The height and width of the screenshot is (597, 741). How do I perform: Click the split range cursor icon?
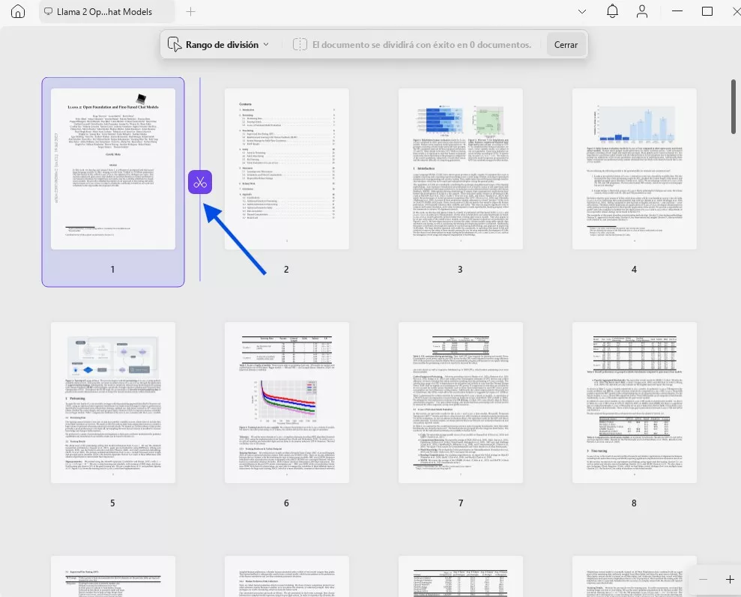click(175, 45)
